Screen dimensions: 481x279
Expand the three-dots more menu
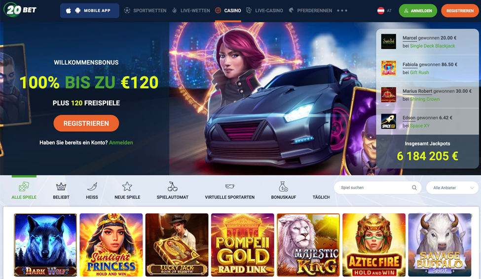[x=342, y=10]
